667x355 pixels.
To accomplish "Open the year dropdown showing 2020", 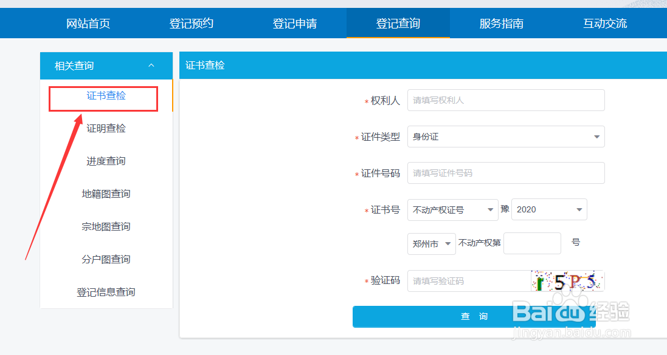I will tap(549, 209).
